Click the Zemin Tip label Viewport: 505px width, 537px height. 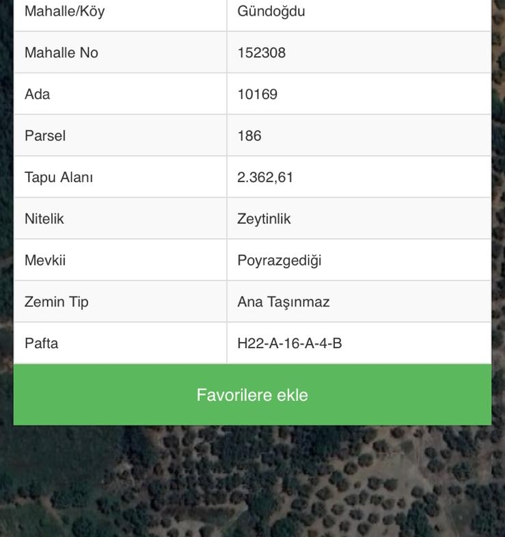pos(57,302)
